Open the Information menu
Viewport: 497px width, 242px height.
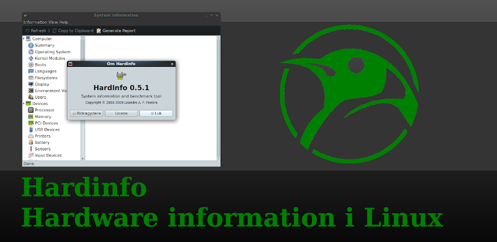(35, 23)
